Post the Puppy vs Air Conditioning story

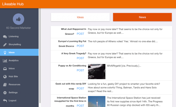(80, 70)
